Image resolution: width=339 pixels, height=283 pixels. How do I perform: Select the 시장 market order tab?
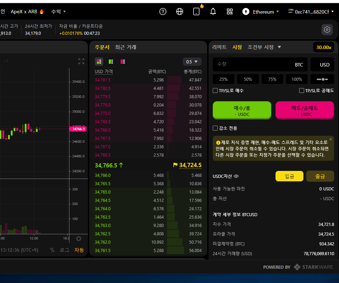tap(237, 47)
